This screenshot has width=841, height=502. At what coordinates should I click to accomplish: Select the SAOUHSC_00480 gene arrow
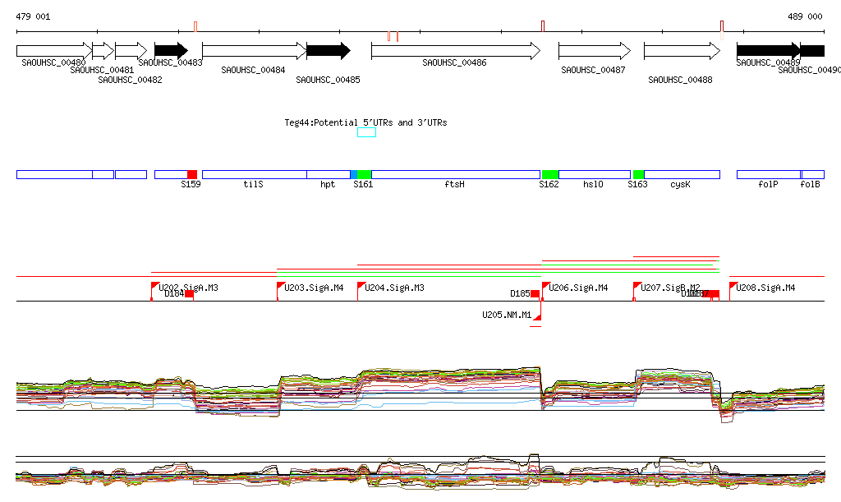[x=54, y=51]
